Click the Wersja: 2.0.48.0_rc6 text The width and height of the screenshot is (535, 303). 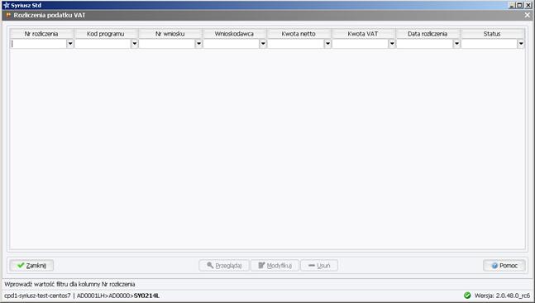coord(502,296)
